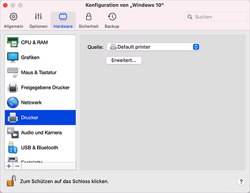Click the Drucker printer icon
Viewport: 250px width, 193px height.
point(12,118)
